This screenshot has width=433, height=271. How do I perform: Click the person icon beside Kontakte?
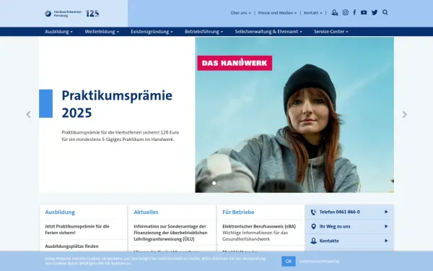pyautogui.click(x=313, y=241)
